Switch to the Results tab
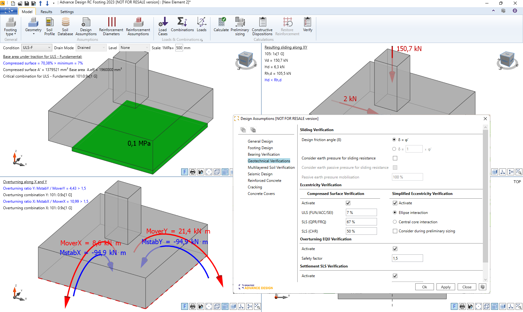This screenshot has width=523, height=312. click(46, 12)
